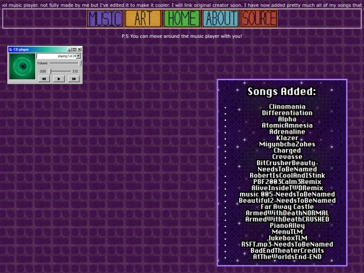
Task: Click the scrolling marquee text at top
Action: pos(182,5)
